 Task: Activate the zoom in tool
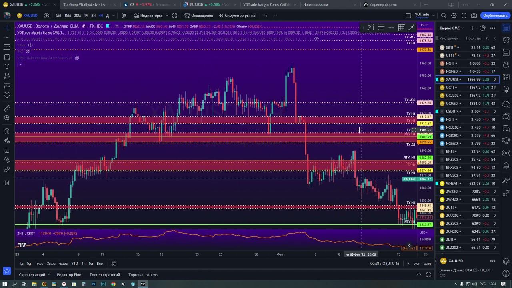pos(7,118)
